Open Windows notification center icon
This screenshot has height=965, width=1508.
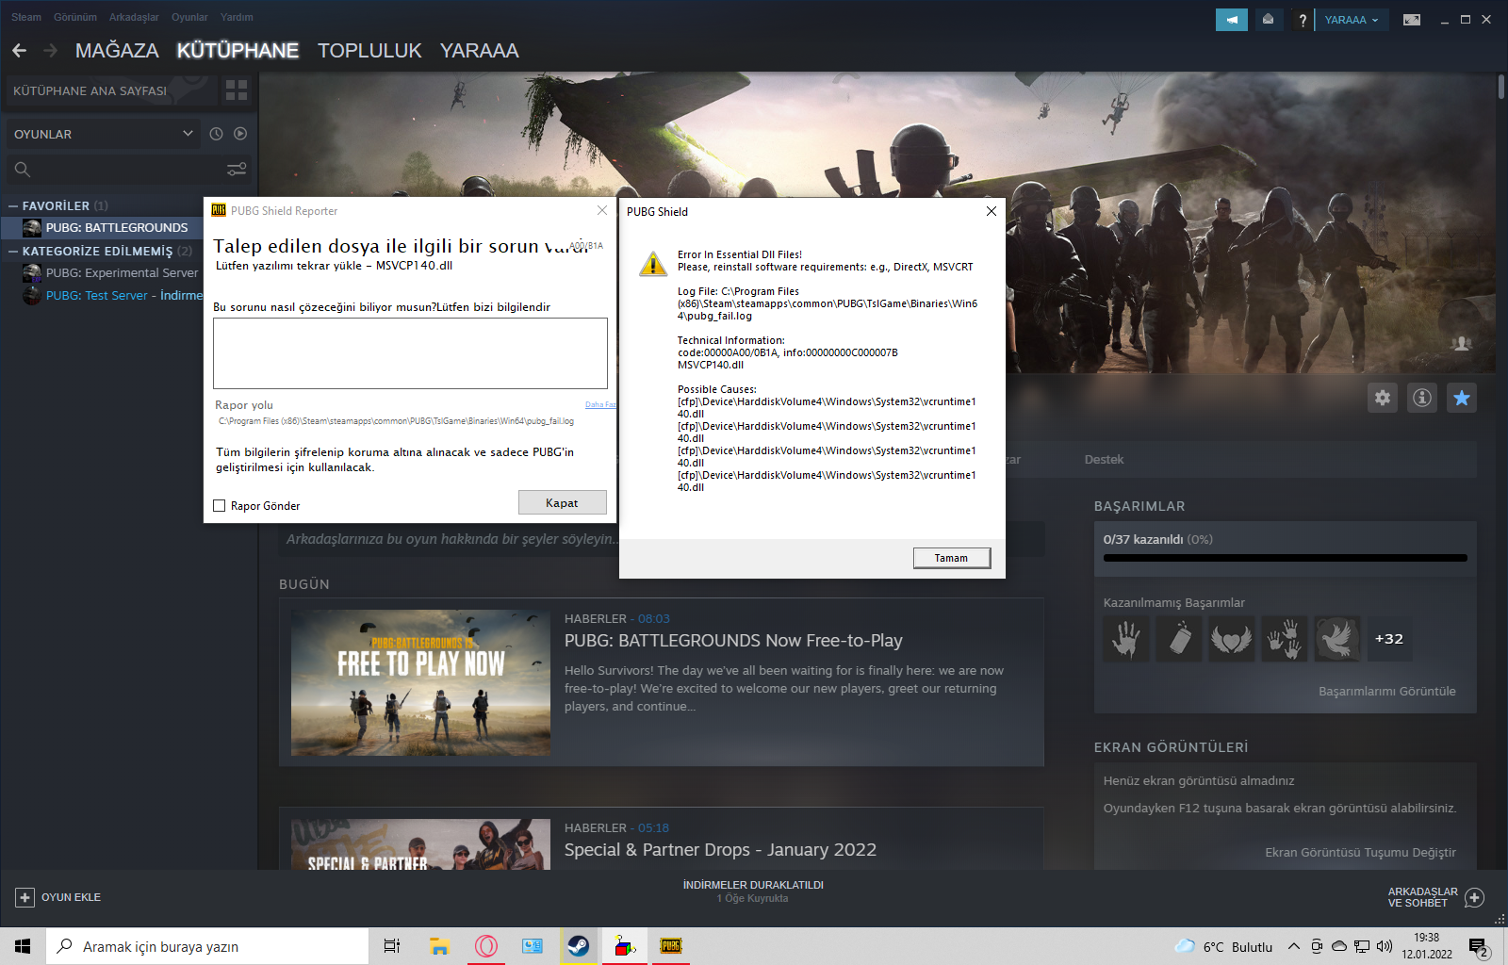point(1479,947)
